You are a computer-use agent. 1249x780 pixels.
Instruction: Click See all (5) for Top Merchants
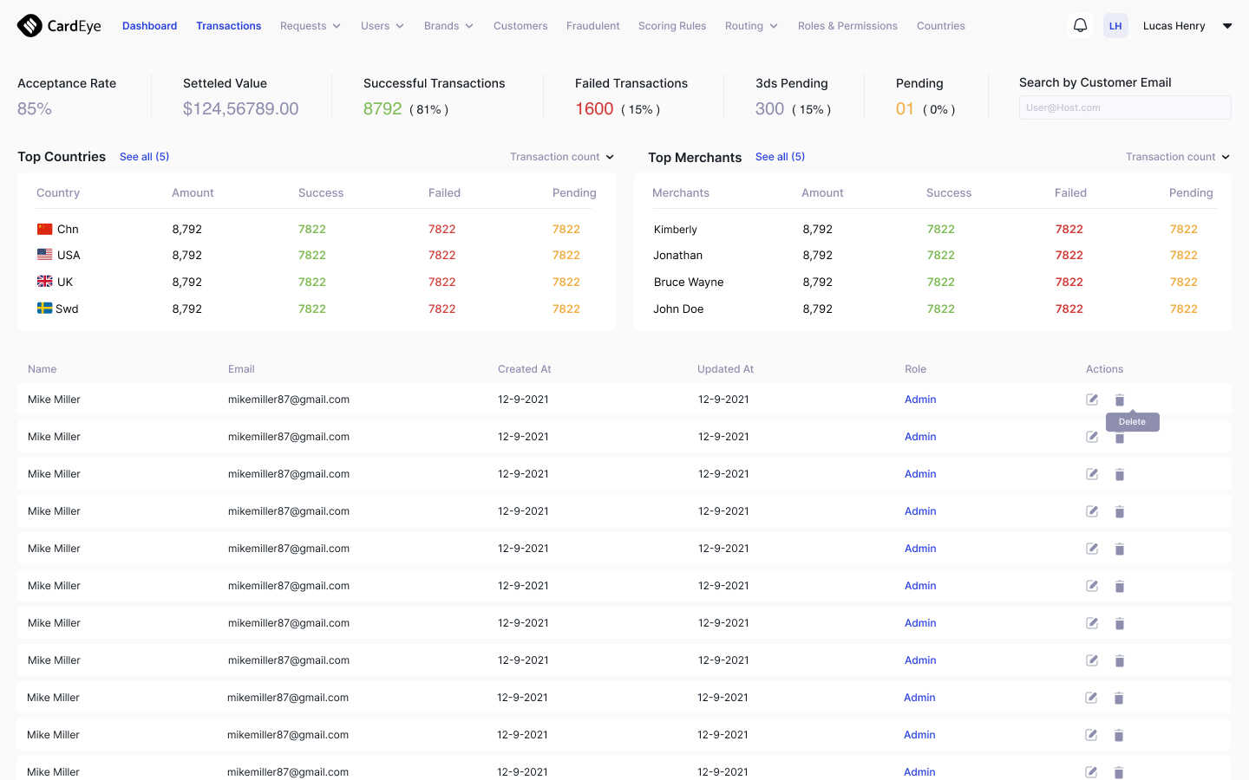coord(780,157)
